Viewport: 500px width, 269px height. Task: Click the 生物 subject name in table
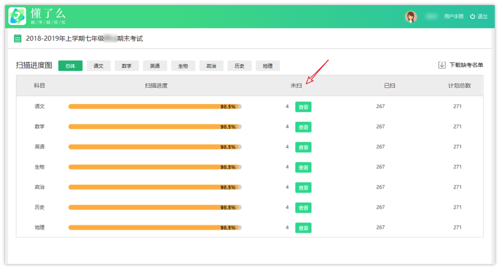tap(40, 167)
